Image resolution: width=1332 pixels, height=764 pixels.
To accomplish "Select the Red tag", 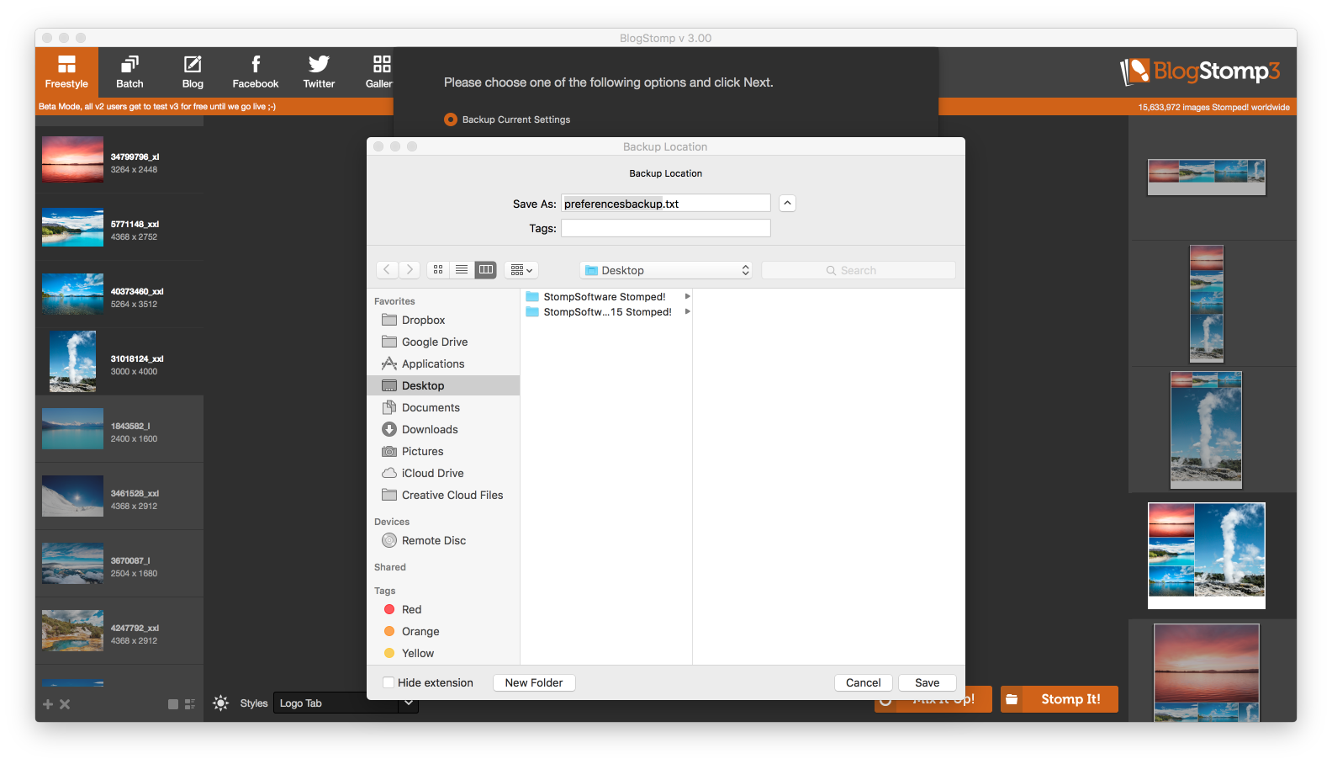I will point(444,609).
